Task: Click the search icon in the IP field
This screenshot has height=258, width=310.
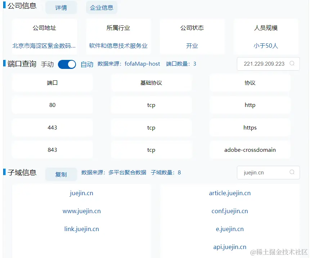Action: [x=292, y=64]
